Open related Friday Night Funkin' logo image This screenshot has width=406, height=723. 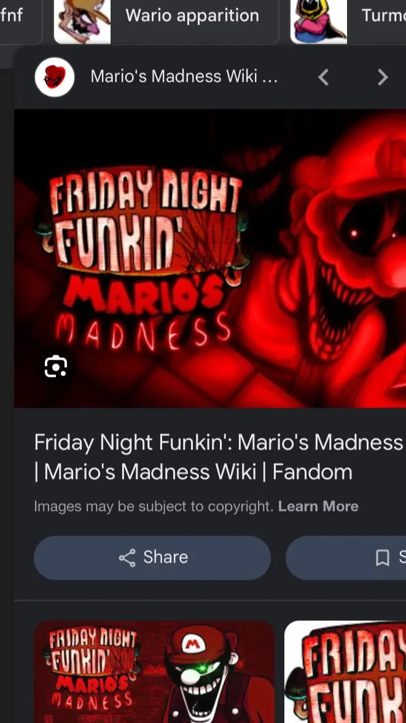(345, 672)
